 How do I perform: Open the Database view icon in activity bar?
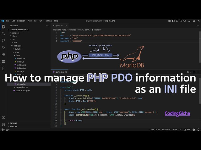pos(3,68)
